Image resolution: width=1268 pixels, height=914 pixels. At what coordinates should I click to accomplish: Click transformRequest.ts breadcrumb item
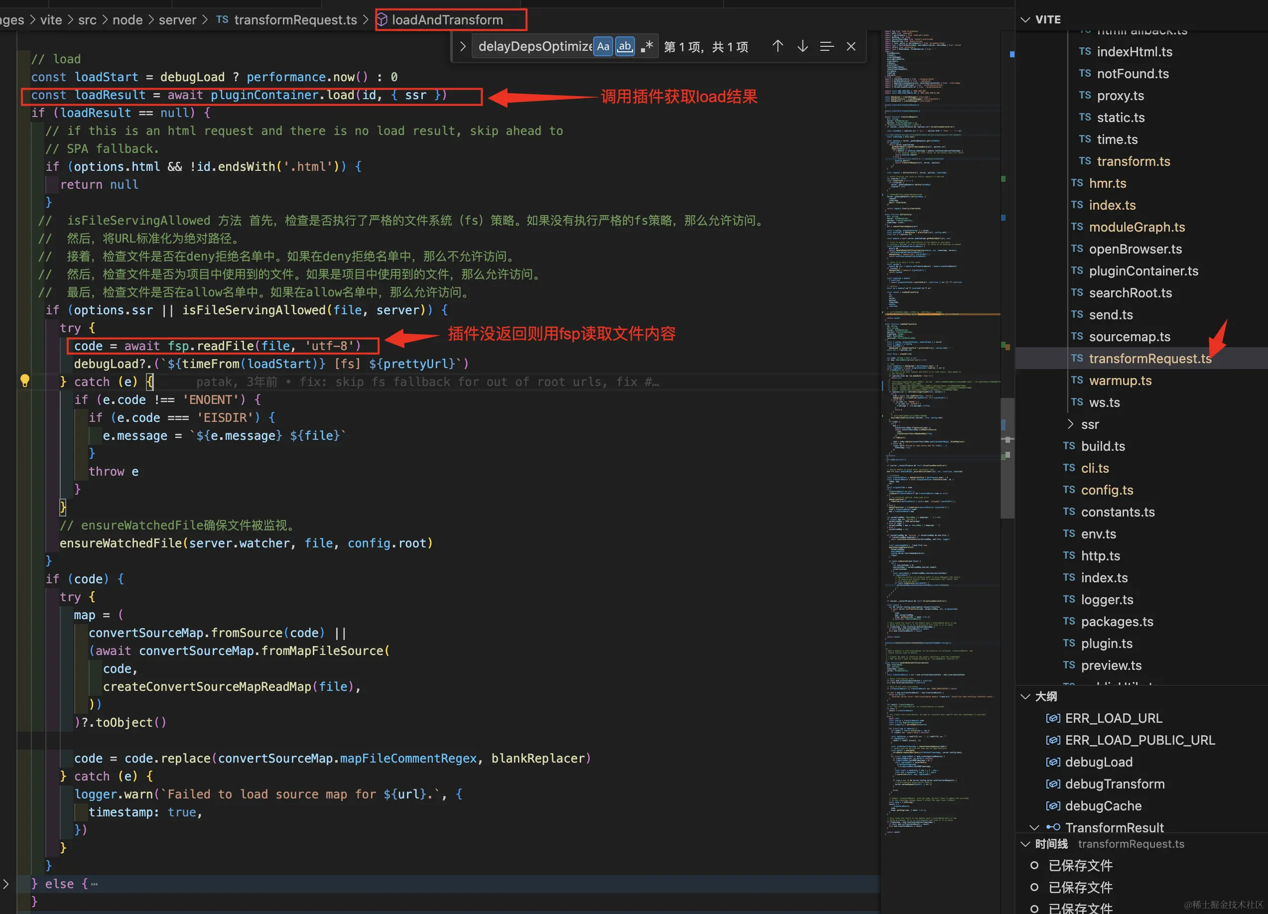(295, 20)
